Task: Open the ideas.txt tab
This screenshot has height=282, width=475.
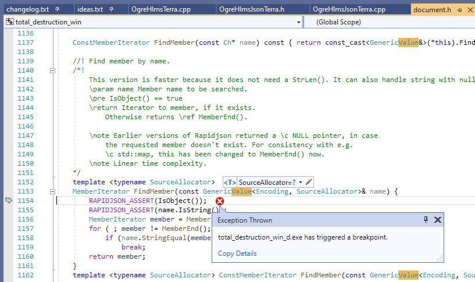Action: [x=90, y=9]
